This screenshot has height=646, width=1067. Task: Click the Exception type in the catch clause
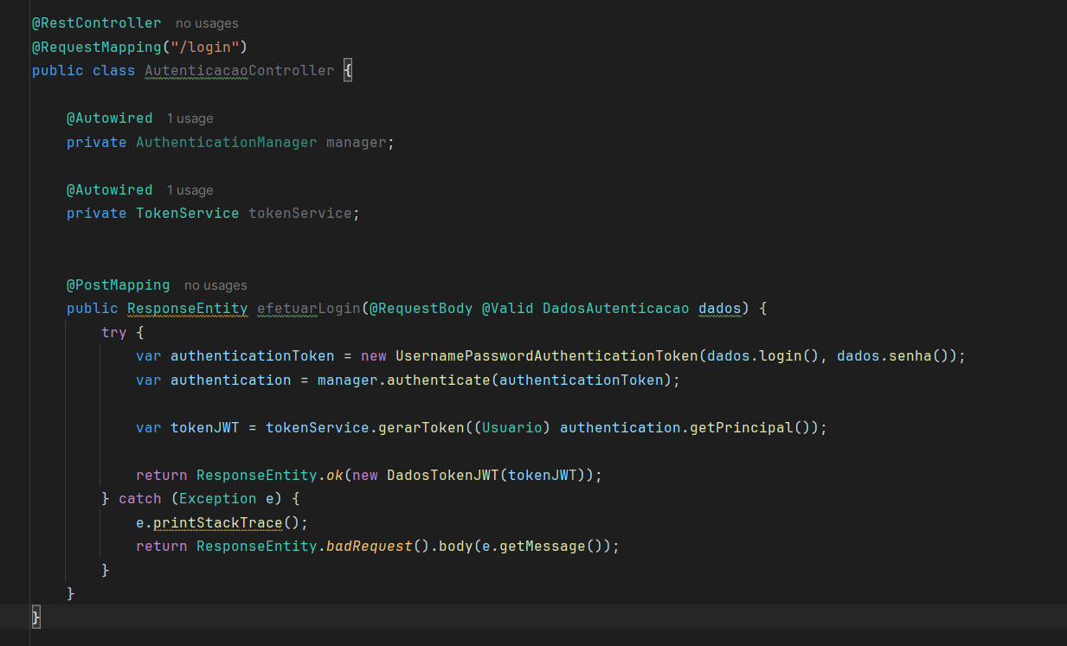point(217,499)
